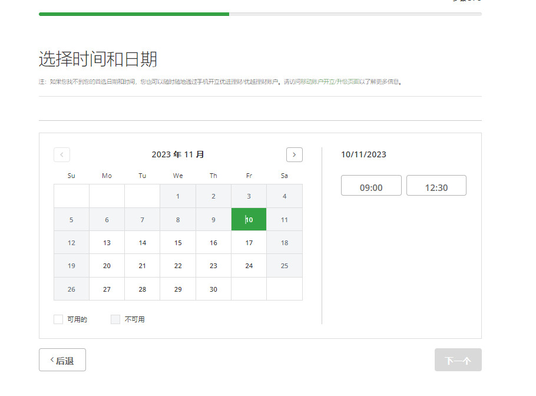Click November 30 on the calendar
Viewport: 536px width, 396px height.
[x=213, y=289]
